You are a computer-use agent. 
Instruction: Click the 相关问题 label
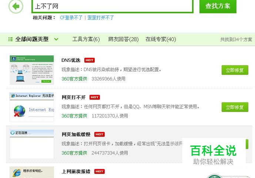coord(44,17)
